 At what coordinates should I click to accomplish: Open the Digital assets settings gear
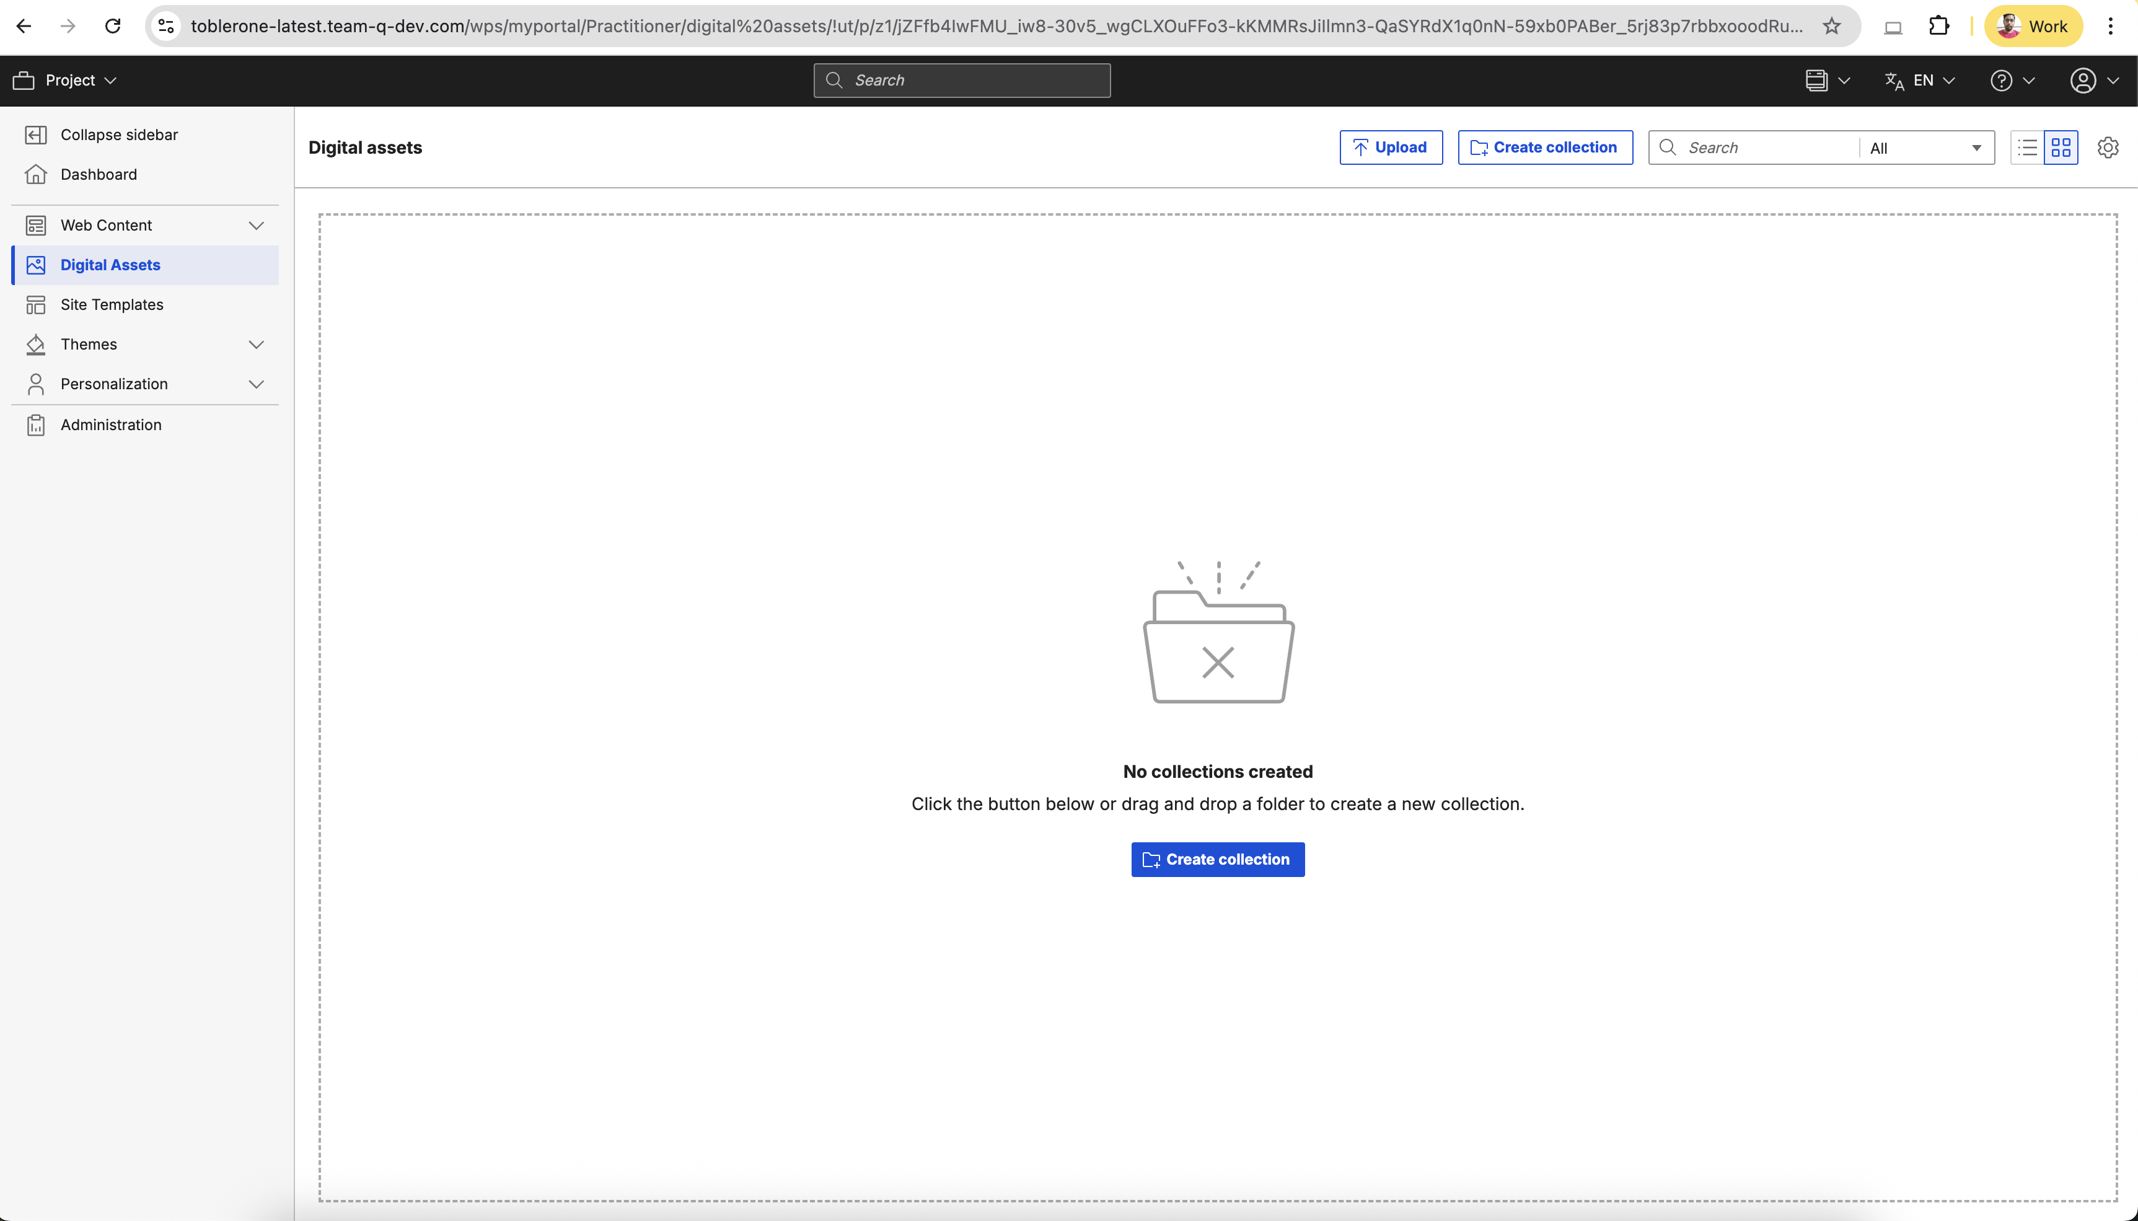pyautogui.click(x=2108, y=147)
